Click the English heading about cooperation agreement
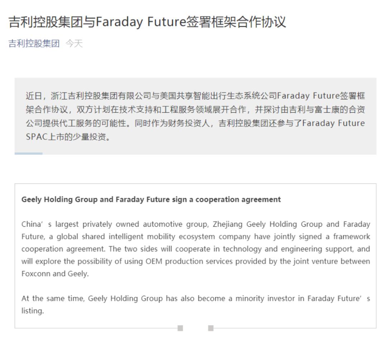The image size is (387, 339). pyautogui.click(x=151, y=199)
